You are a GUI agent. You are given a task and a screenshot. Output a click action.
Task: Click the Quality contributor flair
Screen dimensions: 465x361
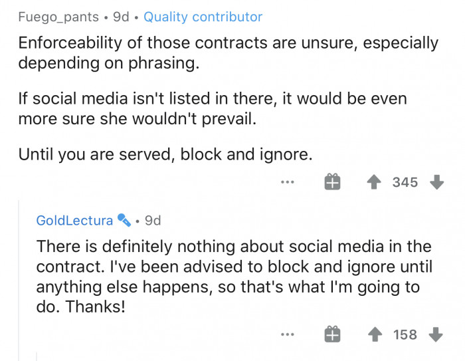pyautogui.click(x=203, y=17)
